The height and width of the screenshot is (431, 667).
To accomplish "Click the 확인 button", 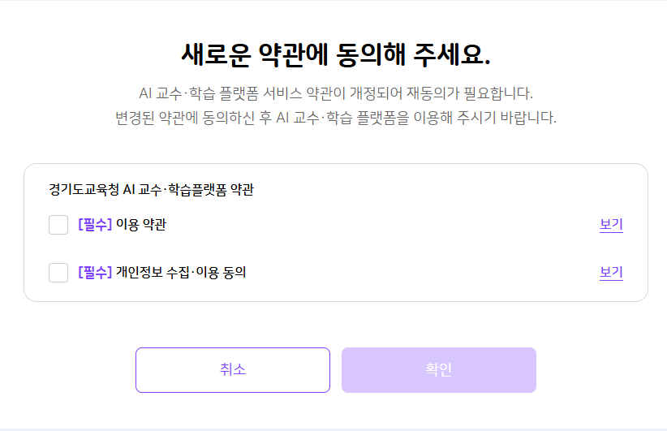I will click(x=438, y=370).
